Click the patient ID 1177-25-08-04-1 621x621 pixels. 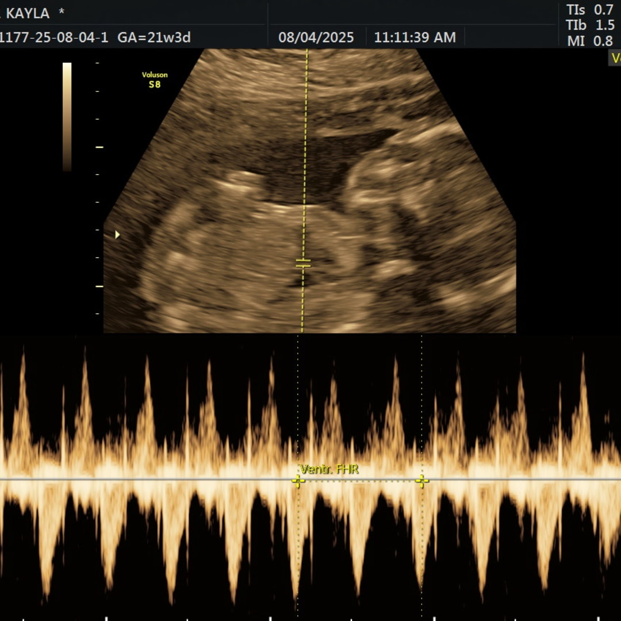pyautogui.click(x=53, y=38)
